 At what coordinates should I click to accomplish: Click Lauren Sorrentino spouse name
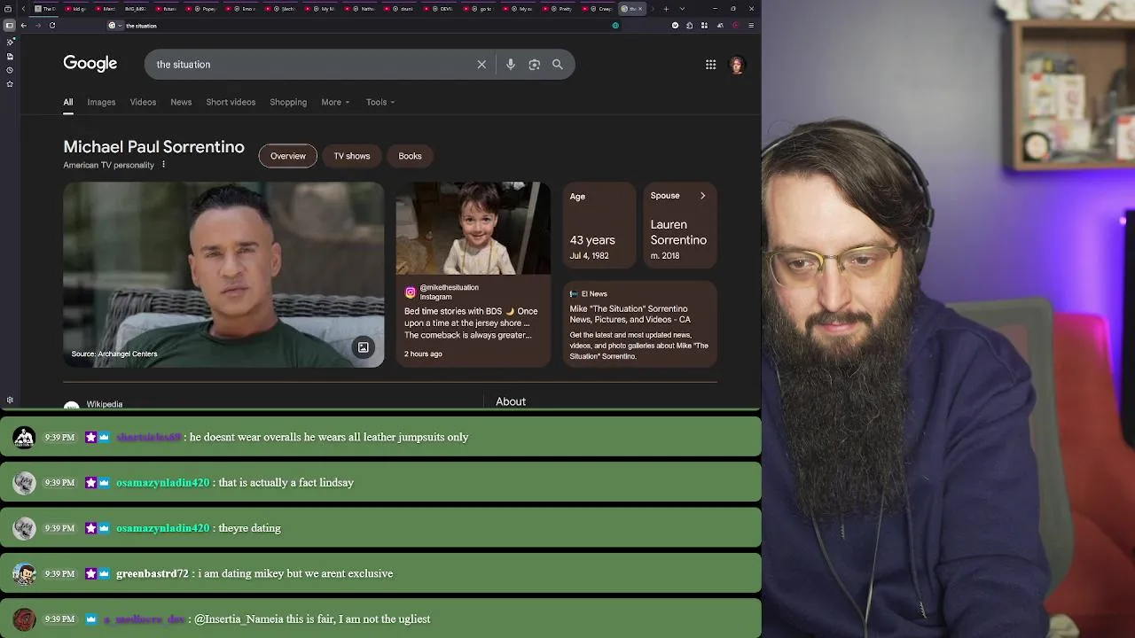pyautogui.click(x=678, y=232)
